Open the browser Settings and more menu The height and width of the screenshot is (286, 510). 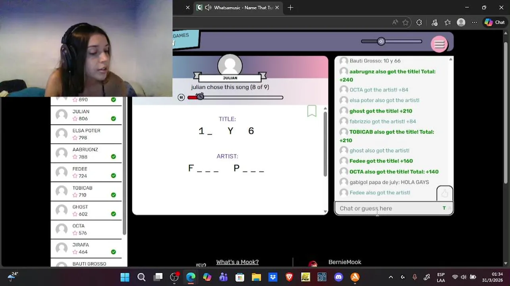click(x=475, y=23)
